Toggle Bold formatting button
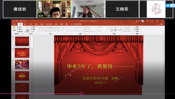The width and height of the screenshot is (175, 99). pyautogui.click(x=40, y=31)
